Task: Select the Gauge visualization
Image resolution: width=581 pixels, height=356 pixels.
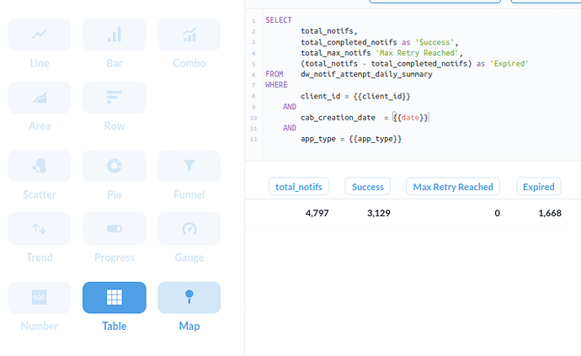Action: (189, 229)
